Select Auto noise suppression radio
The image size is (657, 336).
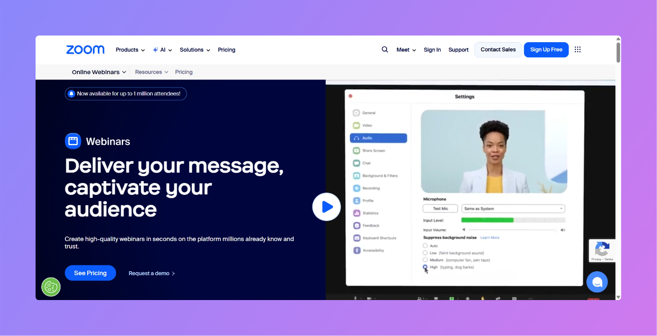tap(425, 245)
